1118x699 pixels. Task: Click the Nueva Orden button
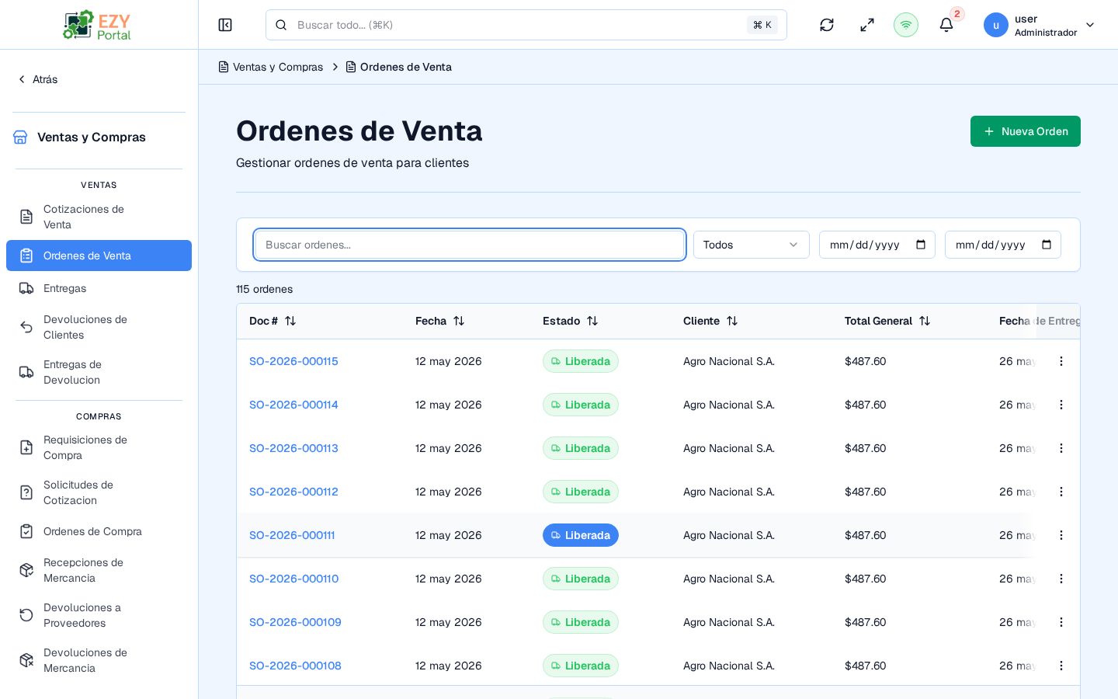click(1026, 131)
